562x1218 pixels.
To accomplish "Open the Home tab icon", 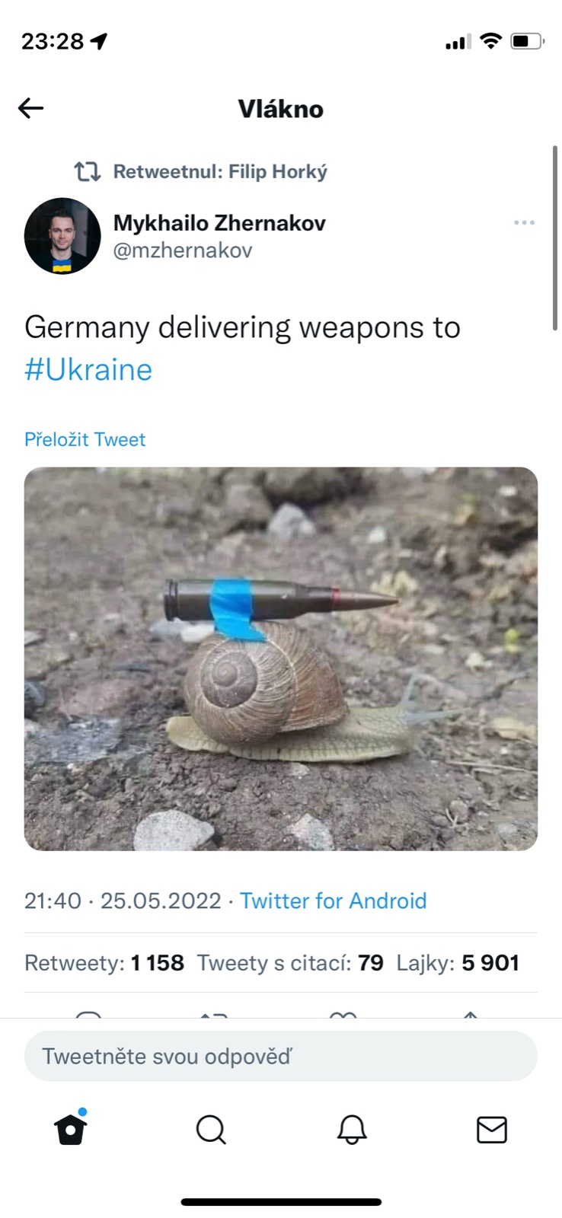I will click(x=71, y=1128).
